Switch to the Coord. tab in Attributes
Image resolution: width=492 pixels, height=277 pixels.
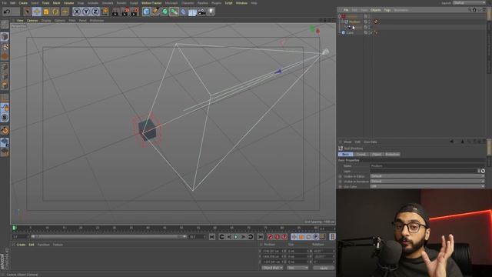pyautogui.click(x=361, y=154)
